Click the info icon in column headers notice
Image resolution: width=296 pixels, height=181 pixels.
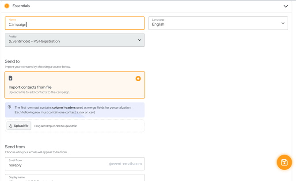[9, 107]
